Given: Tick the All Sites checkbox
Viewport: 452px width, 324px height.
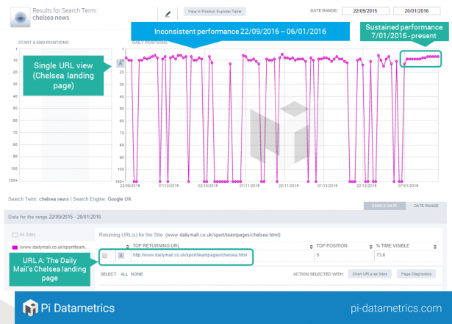Looking at the screenshot, I should click(x=15, y=234).
